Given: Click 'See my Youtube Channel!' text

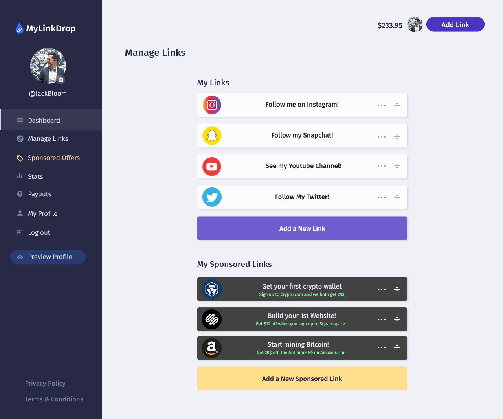Looking at the screenshot, I should tap(303, 166).
